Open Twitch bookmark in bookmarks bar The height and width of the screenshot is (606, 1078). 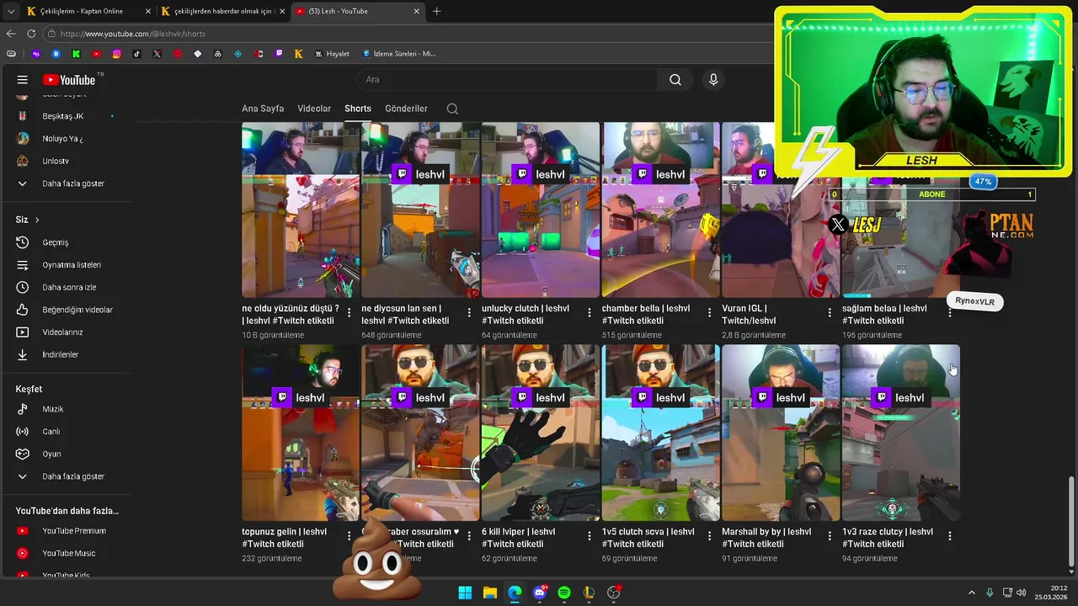point(279,54)
